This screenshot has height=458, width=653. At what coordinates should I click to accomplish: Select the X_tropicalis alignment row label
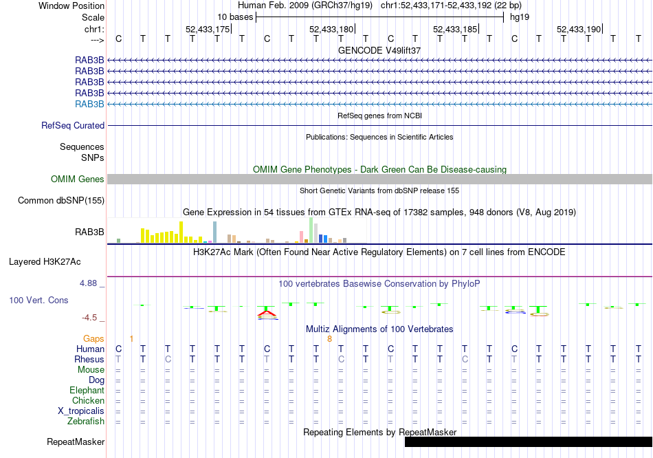click(81, 411)
